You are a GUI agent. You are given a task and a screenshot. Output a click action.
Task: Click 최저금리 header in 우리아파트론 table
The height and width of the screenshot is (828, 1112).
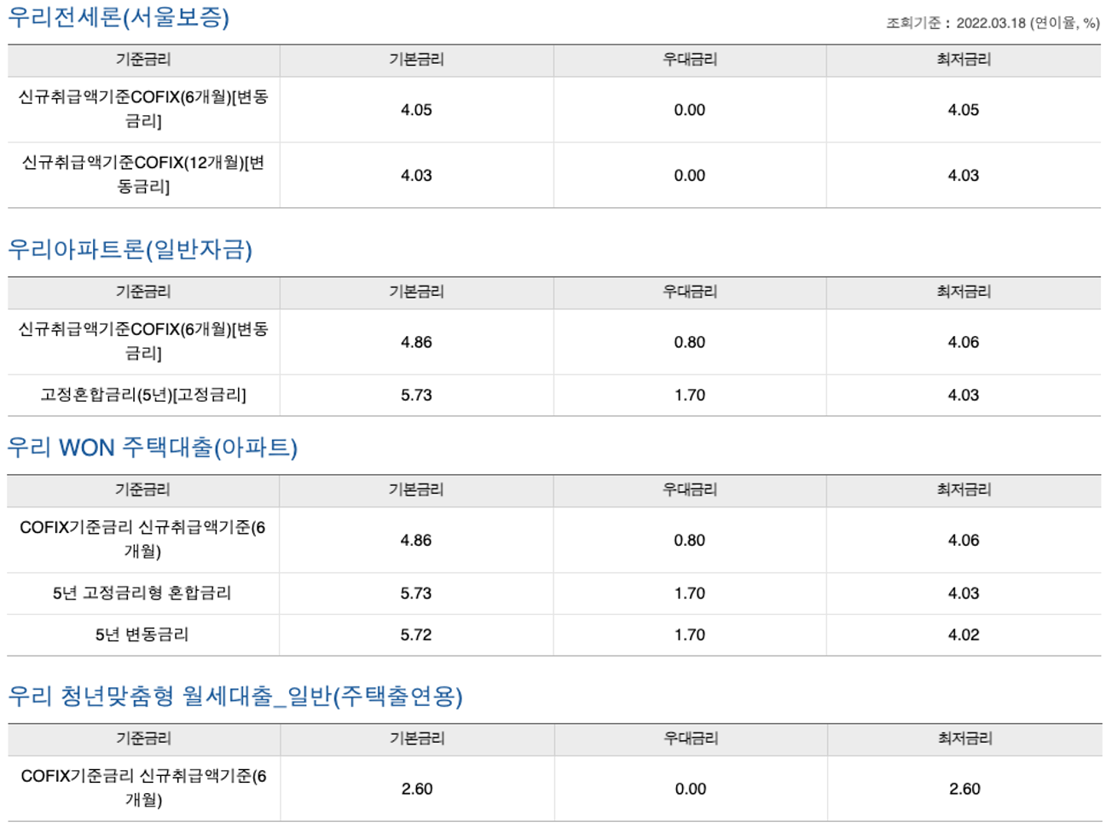964,292
